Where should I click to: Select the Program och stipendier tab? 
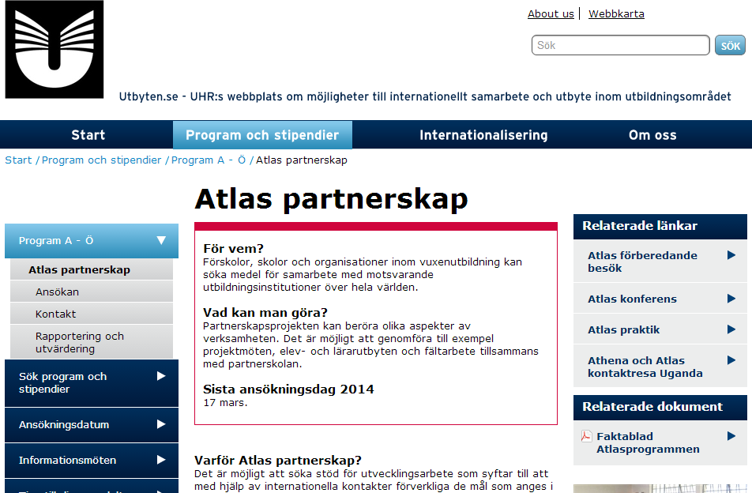[262, 135]
